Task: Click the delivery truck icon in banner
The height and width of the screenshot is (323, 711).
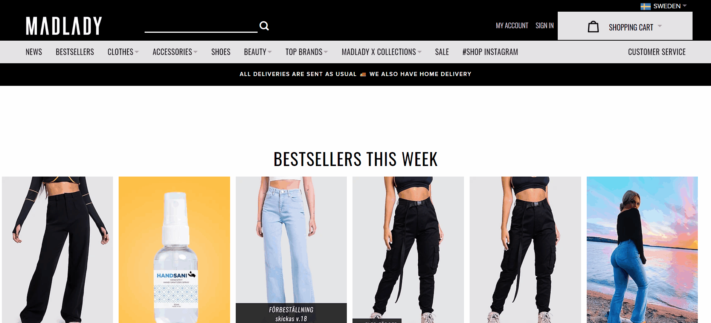Action: (363, 75)
